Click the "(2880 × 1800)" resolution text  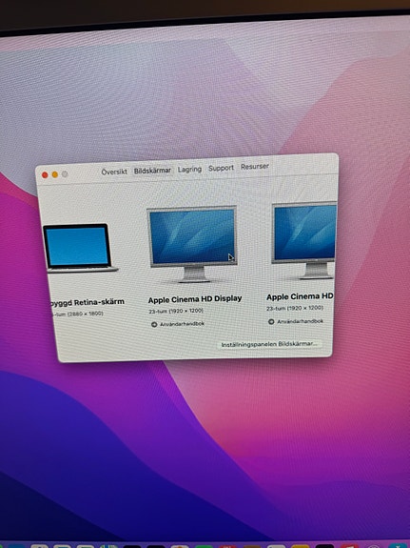pyautogui.click(x=86, y=314)
